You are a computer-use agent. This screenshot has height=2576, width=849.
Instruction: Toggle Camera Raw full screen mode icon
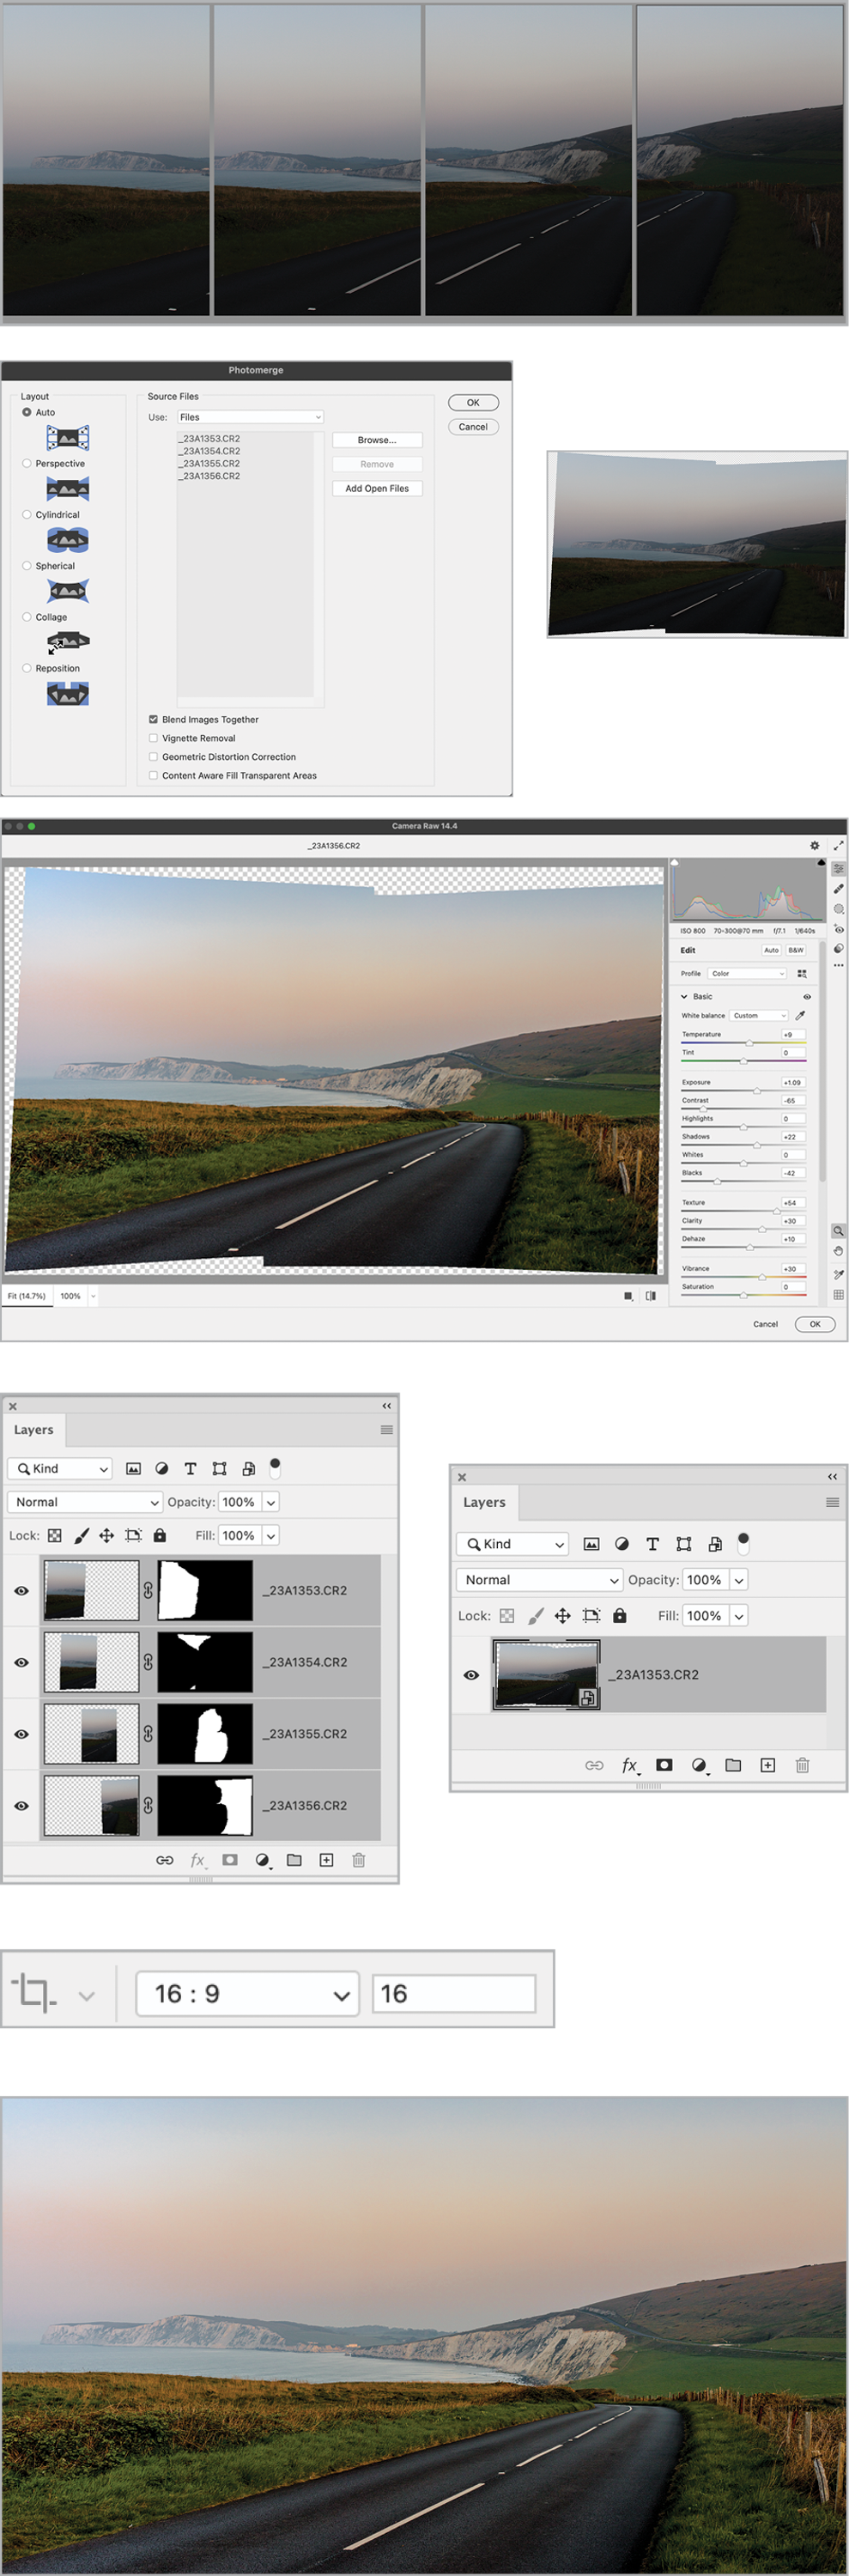(x=838, y=846)
